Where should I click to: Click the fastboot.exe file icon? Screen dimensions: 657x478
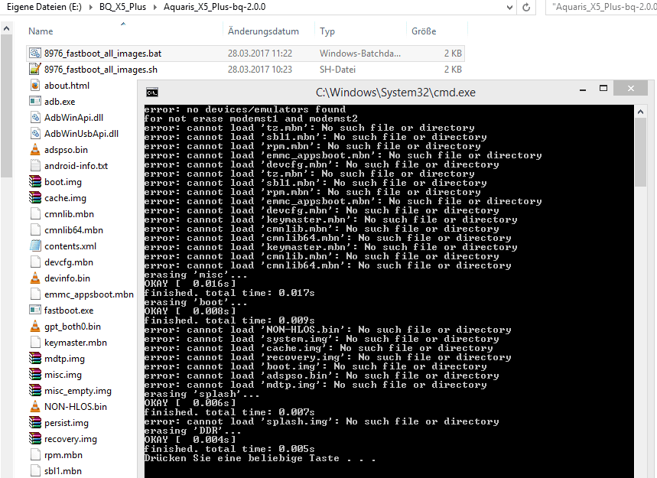pos(35,311)
